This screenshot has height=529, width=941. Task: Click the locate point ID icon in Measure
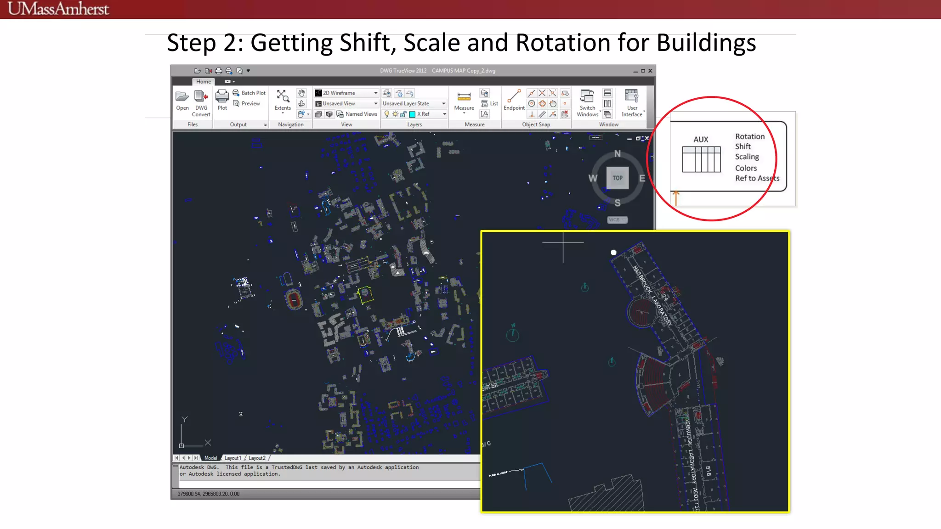tap(484, 114)
